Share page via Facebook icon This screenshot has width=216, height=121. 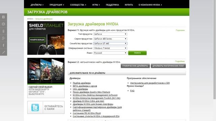(x=3, y=45)
